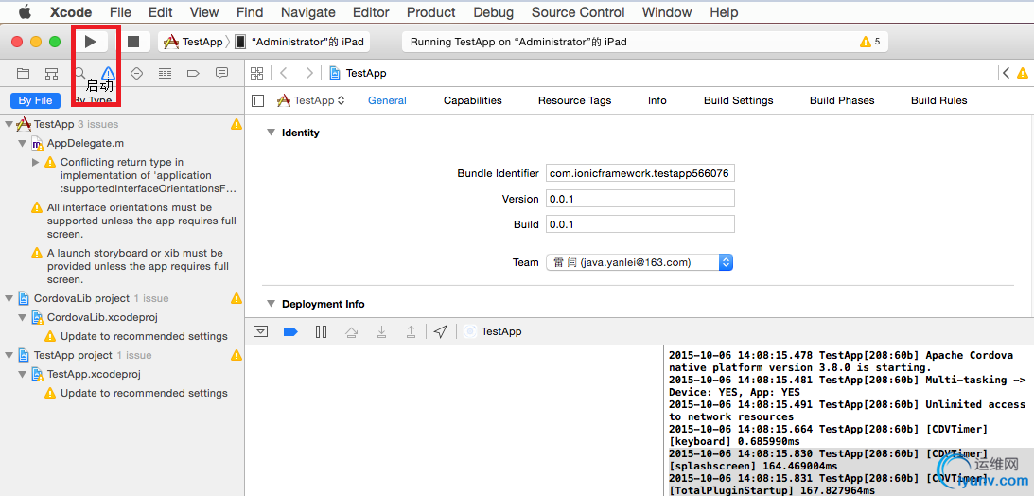The image size is (1034, 496).
Task: Switch to the Info tab
Action: coord(657,101)
